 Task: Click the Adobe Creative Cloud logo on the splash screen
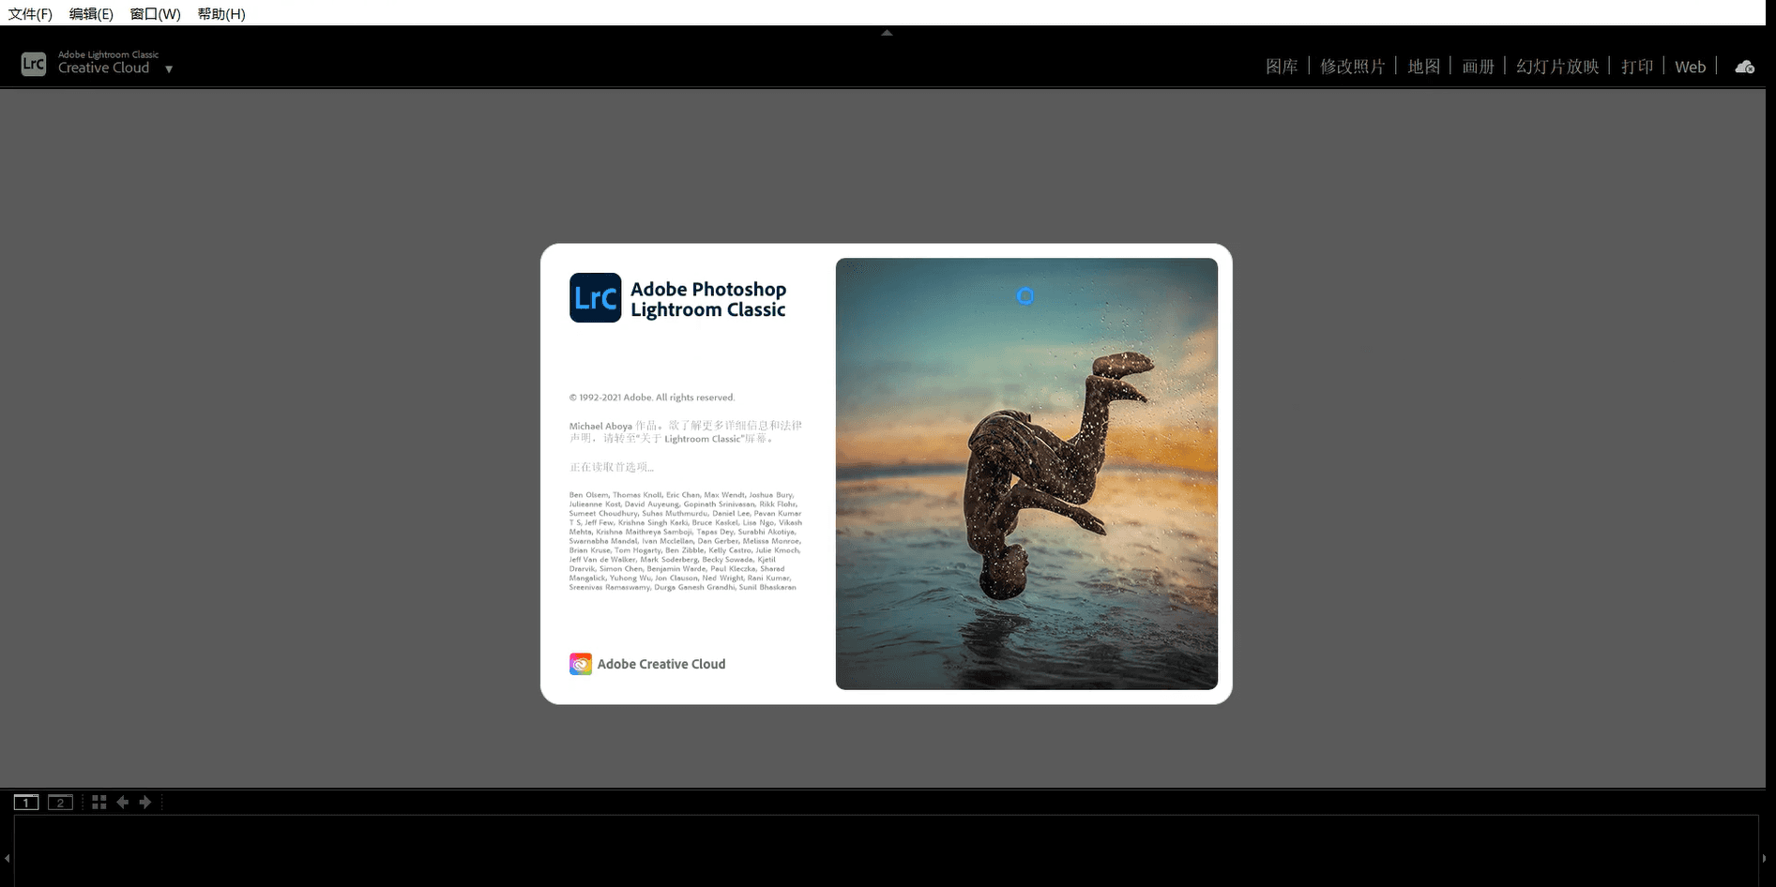pos(581,664)
